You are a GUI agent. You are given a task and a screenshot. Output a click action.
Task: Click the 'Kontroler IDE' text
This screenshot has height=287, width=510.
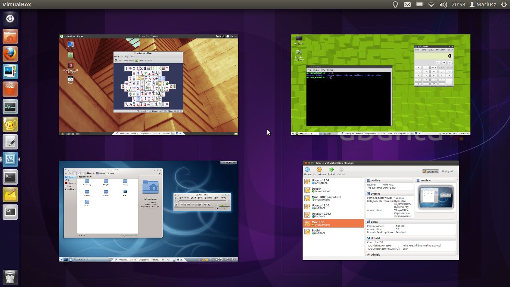pyautogui.click(x=375, y=242)
